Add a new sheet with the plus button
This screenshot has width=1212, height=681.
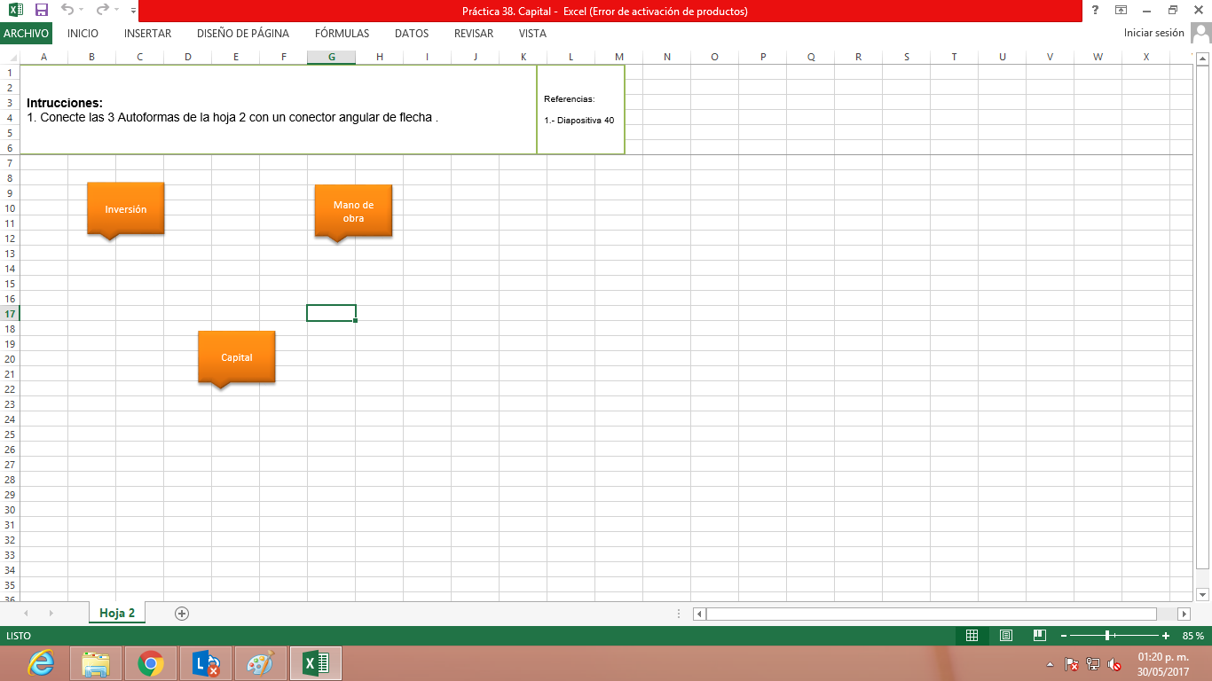pyautogui.click(x=182, y=613)
